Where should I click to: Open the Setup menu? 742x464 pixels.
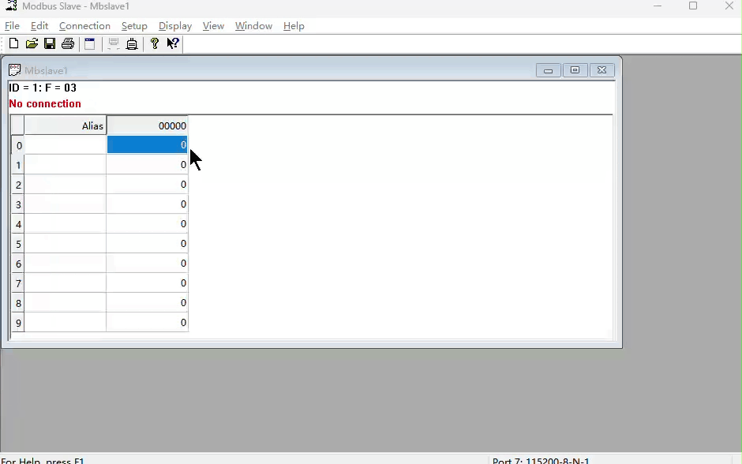coord(134,26)
